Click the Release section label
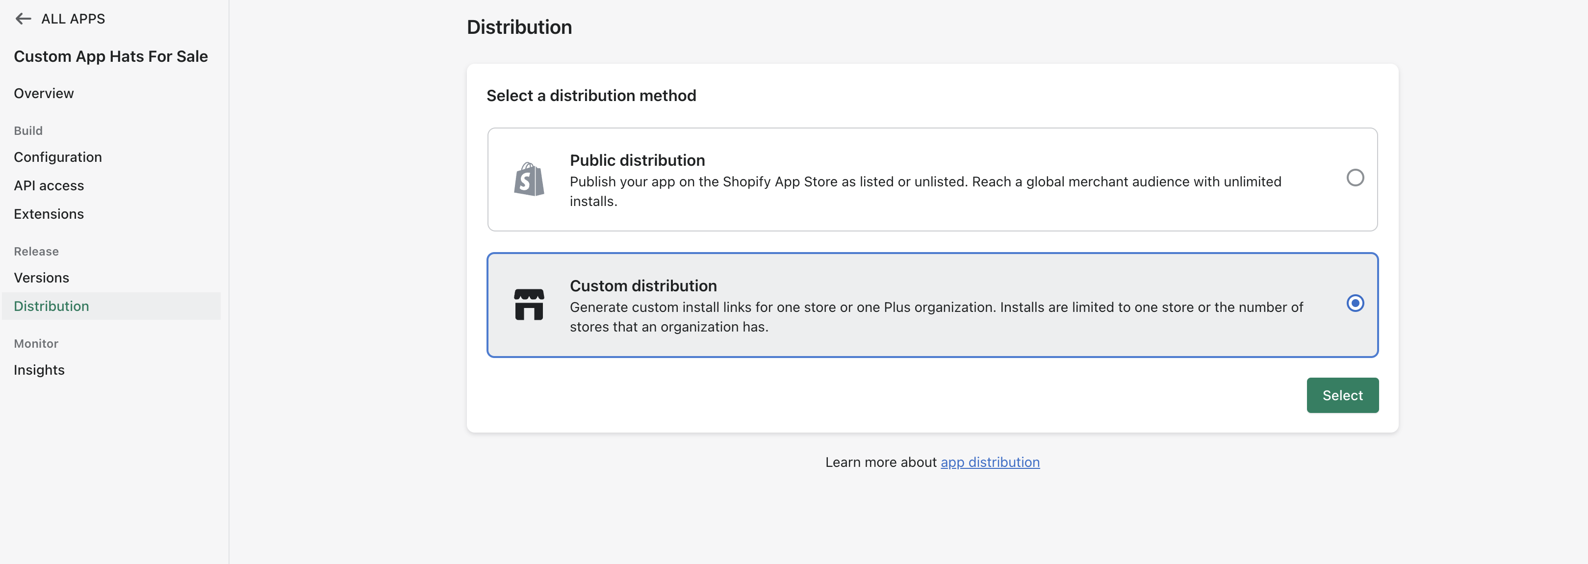 [x=36, y=252]
